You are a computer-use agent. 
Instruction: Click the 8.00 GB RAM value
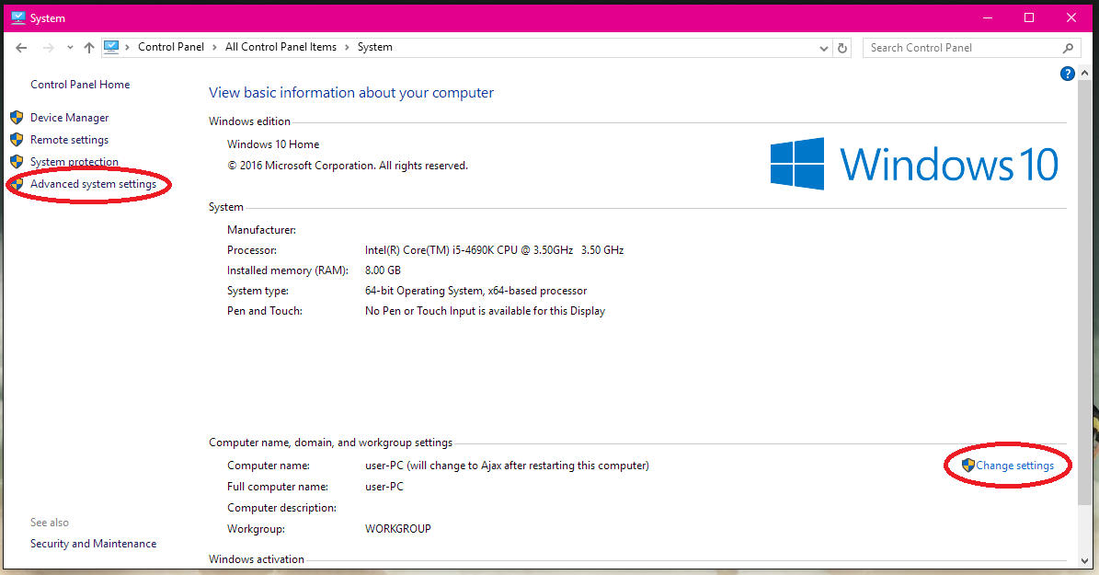click(x=383, y=270)
